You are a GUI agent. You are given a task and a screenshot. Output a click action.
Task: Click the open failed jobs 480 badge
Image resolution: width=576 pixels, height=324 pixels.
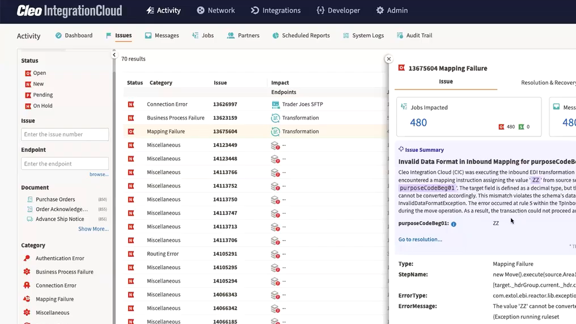coord(507,127)
